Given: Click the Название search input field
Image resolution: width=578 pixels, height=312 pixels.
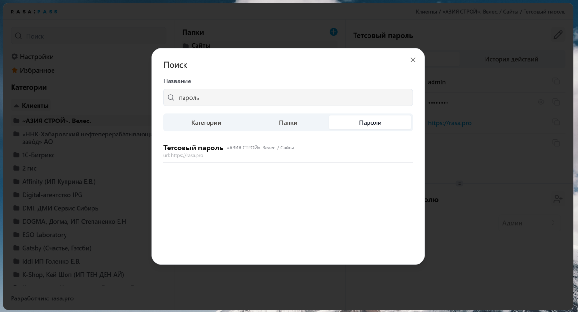Looking at the screenshot, I should (x=288, y=97).
